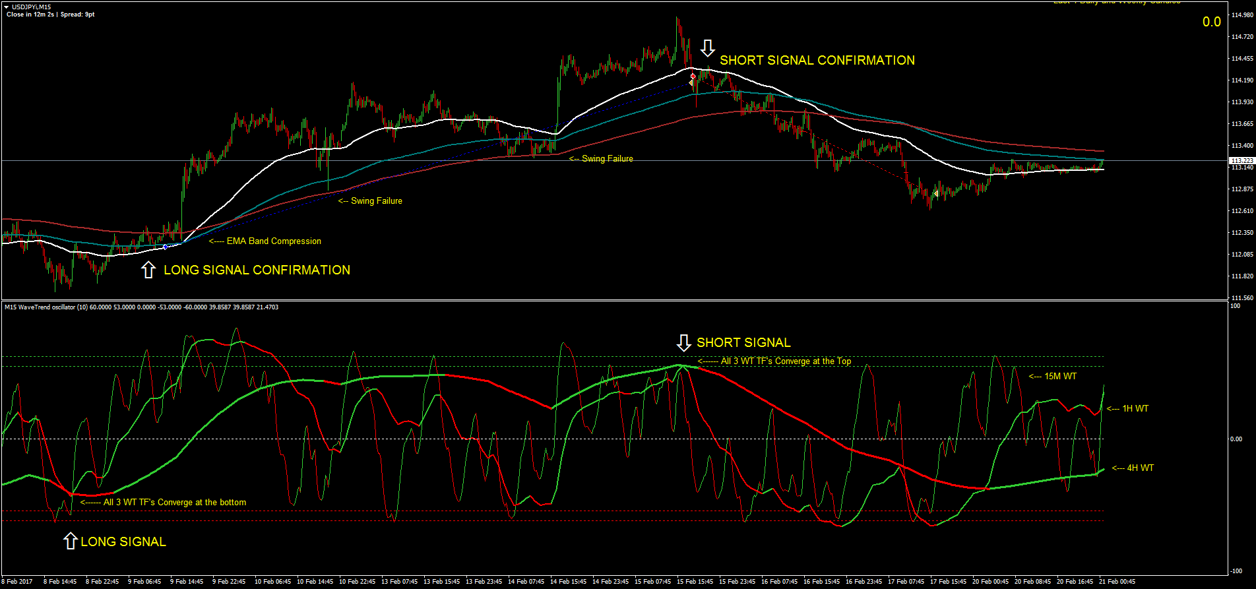Screen dimensions: 1256x589
Task: Click the EMA Band Compression annotation
Action: 265,241
